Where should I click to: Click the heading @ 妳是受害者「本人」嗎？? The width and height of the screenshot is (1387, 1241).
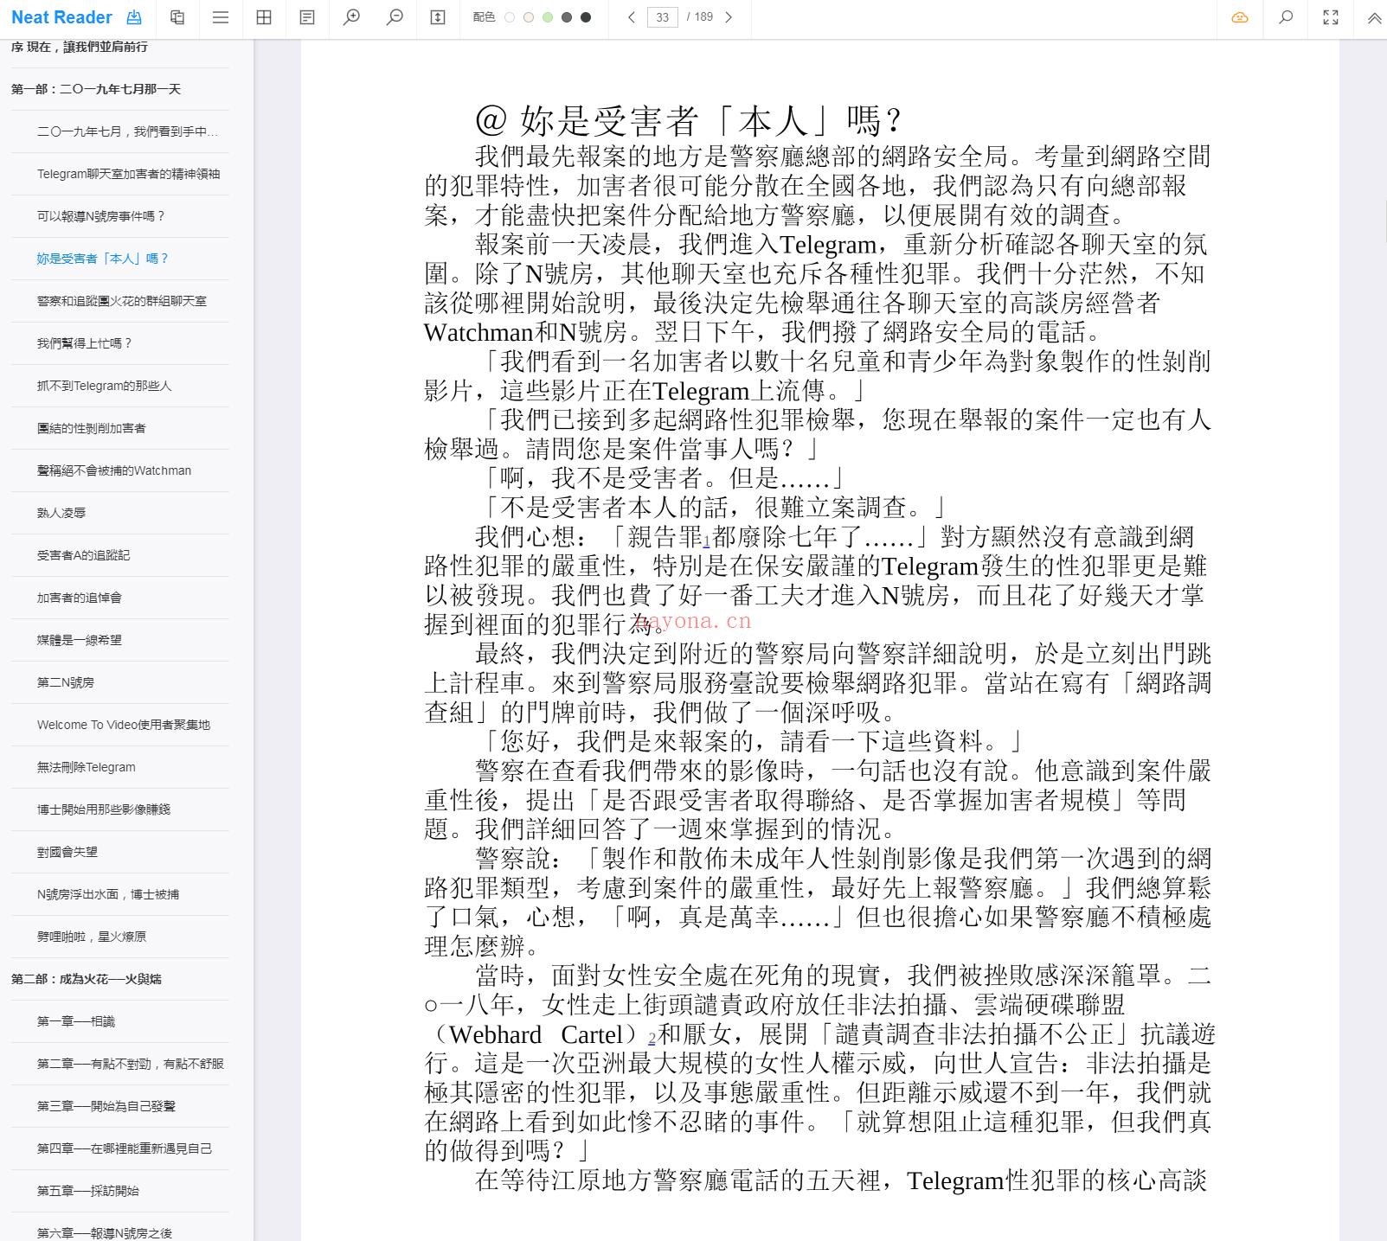point(689,120)
